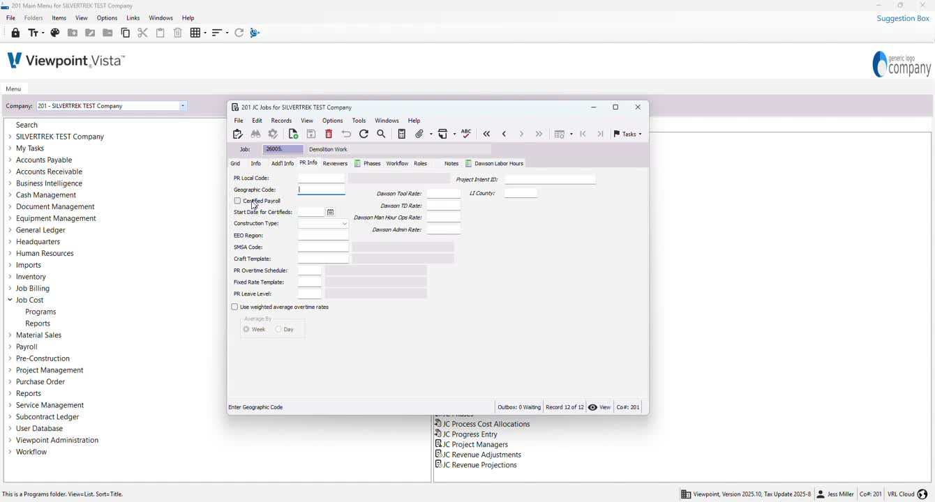The height and width of the screenshot is (502, 935).
Task: Select the Day radio button
Action: pos(278,329)
